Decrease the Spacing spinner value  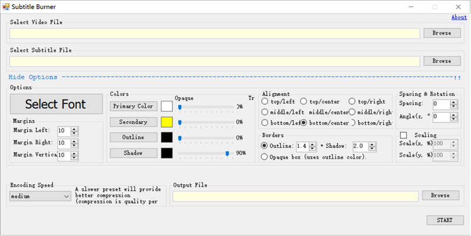pos(454,106)
